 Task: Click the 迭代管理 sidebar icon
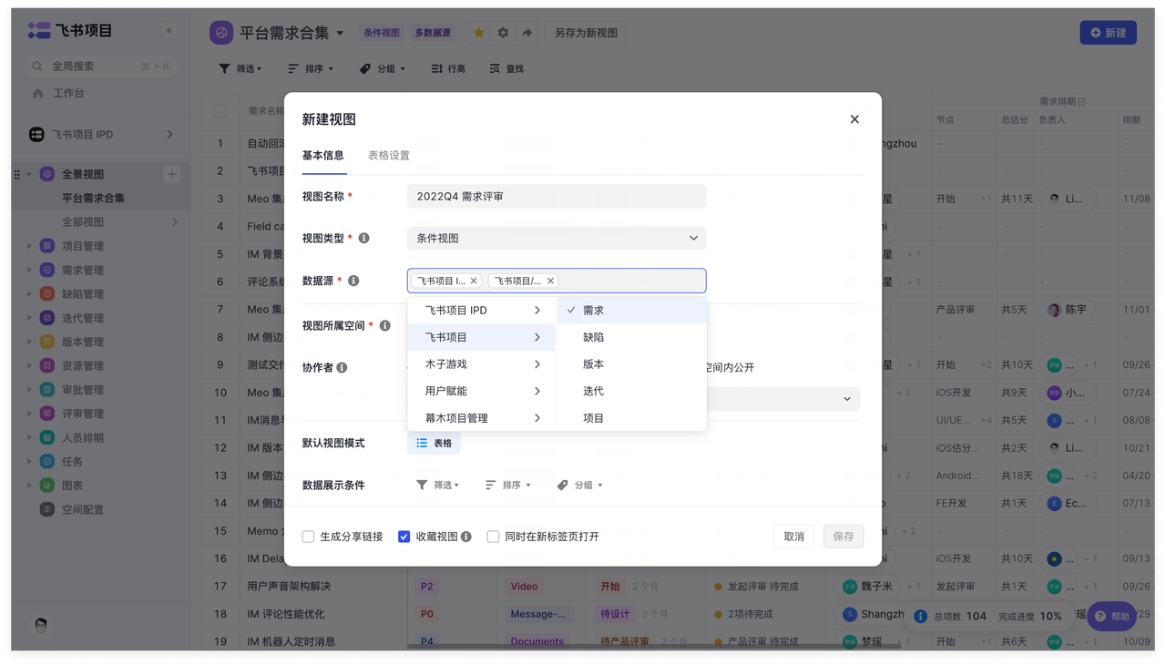point(47,318)
